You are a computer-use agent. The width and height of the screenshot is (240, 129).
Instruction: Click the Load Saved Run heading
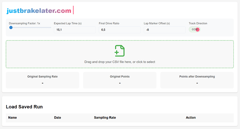tap(24, 107)
